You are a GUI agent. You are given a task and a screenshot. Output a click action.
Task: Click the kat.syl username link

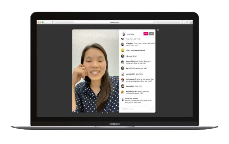click(128, 68)
